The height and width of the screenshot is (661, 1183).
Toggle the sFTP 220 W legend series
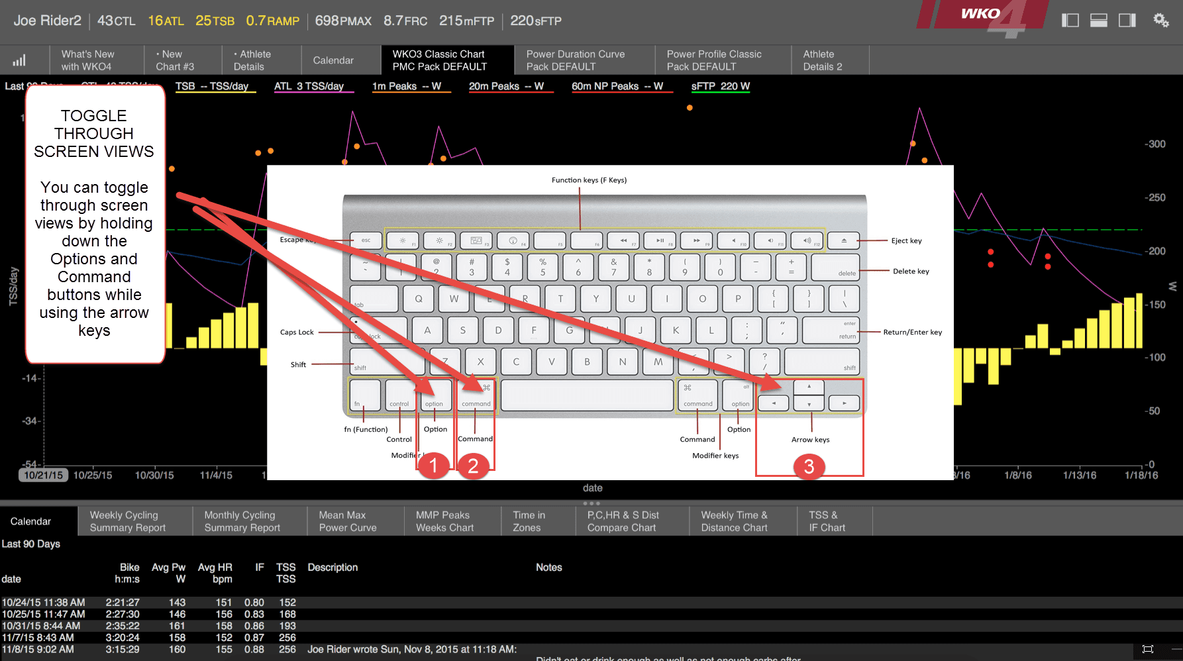[721, 87]
